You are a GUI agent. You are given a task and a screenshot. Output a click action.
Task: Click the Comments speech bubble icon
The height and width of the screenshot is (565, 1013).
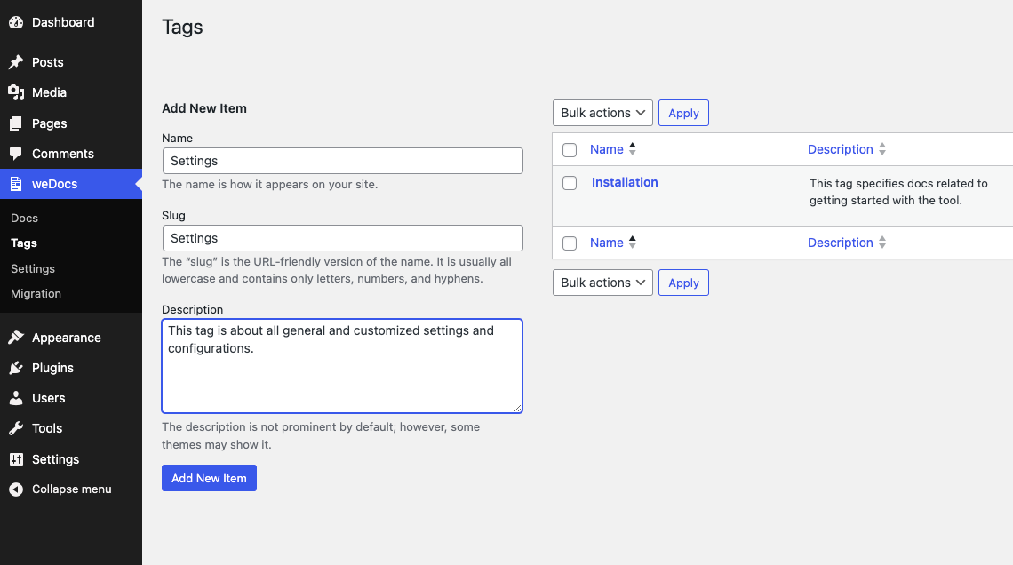(16, 154)
